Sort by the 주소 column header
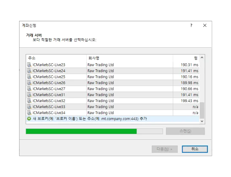231x177 pixels. (56, 58)
